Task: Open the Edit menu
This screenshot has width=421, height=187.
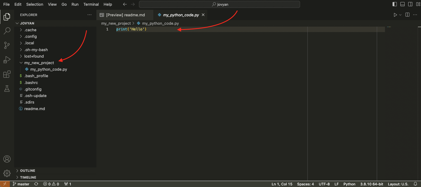Action: pos(18,4)
